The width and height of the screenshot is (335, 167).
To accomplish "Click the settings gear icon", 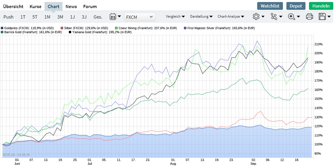I will point(256,17).
